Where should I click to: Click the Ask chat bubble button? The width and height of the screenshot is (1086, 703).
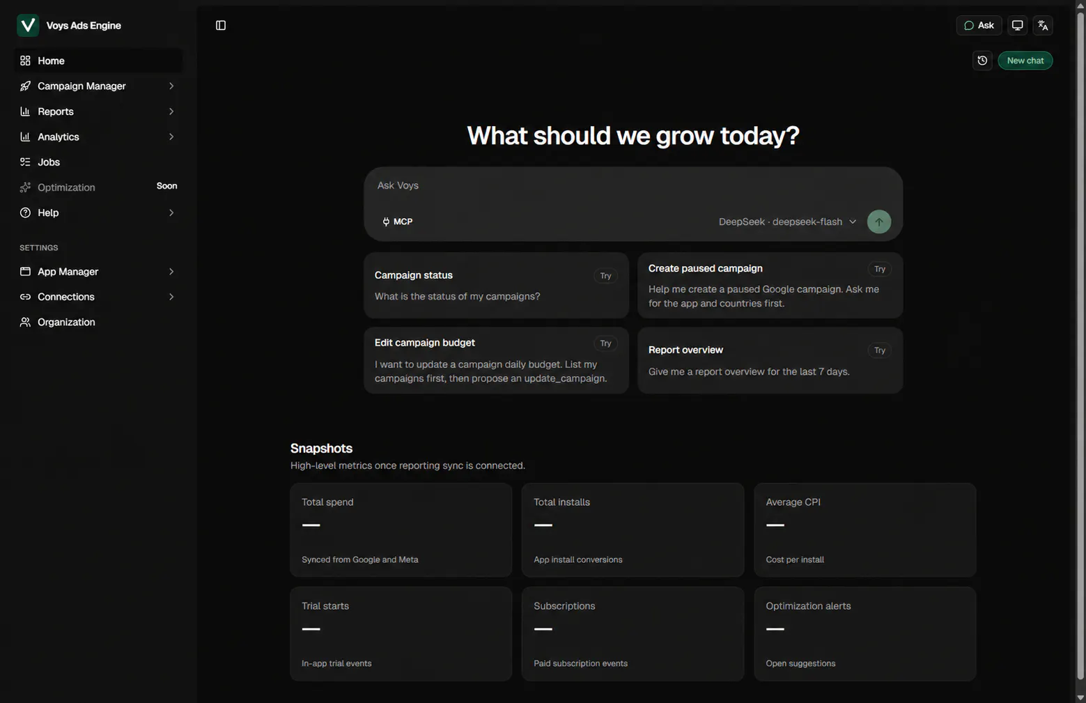[979, 25]
